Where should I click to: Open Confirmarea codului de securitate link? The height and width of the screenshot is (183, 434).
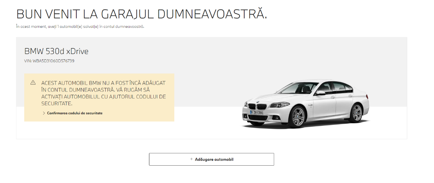click(75, 113)
